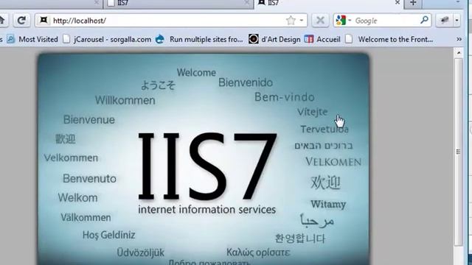Open the Google search engine selector
The image size is (472, 265).
coord(344,21)
